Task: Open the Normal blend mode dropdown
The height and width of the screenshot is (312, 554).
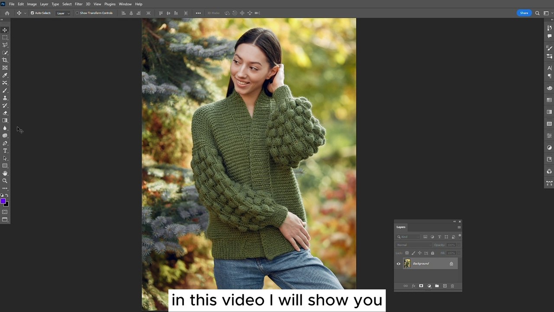Action: pyautogui.click(x=414, y=245)
